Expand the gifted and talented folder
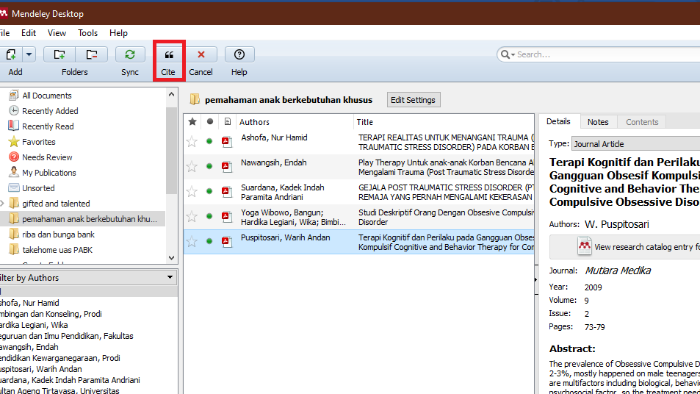Screen dimensions: 700x394 tap(2, 204)
